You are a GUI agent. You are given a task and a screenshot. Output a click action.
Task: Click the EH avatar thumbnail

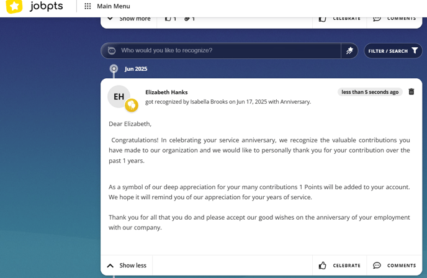pos(119,97)
